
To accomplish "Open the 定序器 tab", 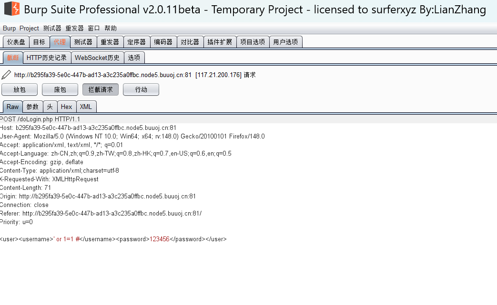I will (137, 42).
